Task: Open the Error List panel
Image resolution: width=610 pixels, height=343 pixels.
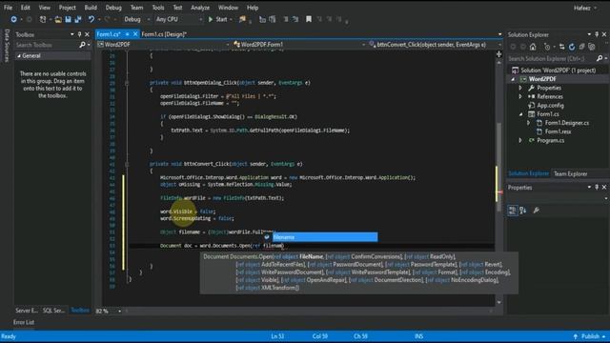Action: coord(24,322)
